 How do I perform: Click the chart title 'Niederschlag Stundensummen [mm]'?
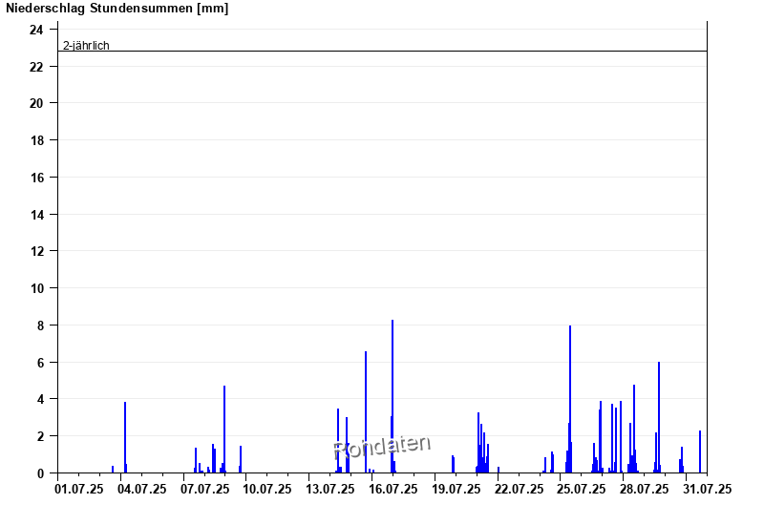click(x=117, y=9)
